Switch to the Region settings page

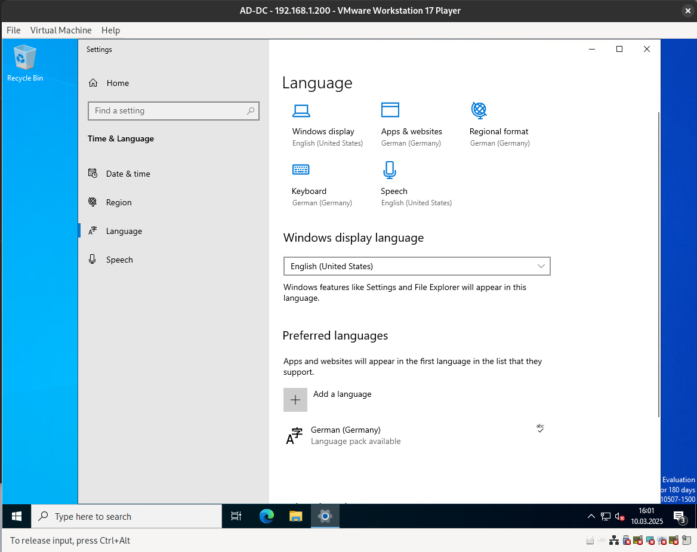pyautogui.click(x=119, y=202)
